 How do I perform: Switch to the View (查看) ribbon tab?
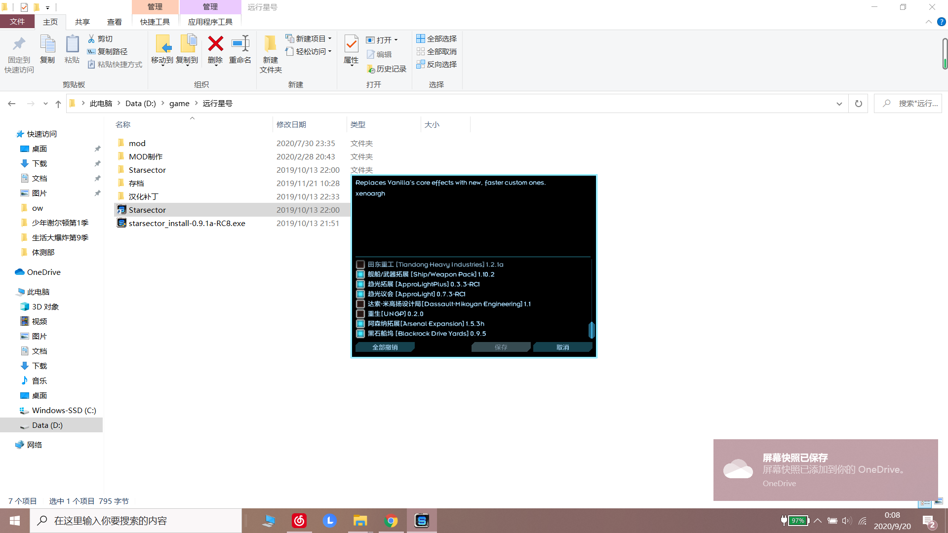tap(115, 22)
